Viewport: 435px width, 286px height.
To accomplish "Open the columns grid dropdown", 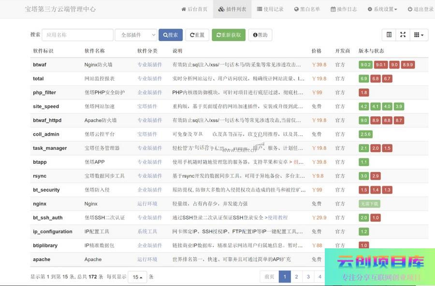I will (x=419, y=35).
